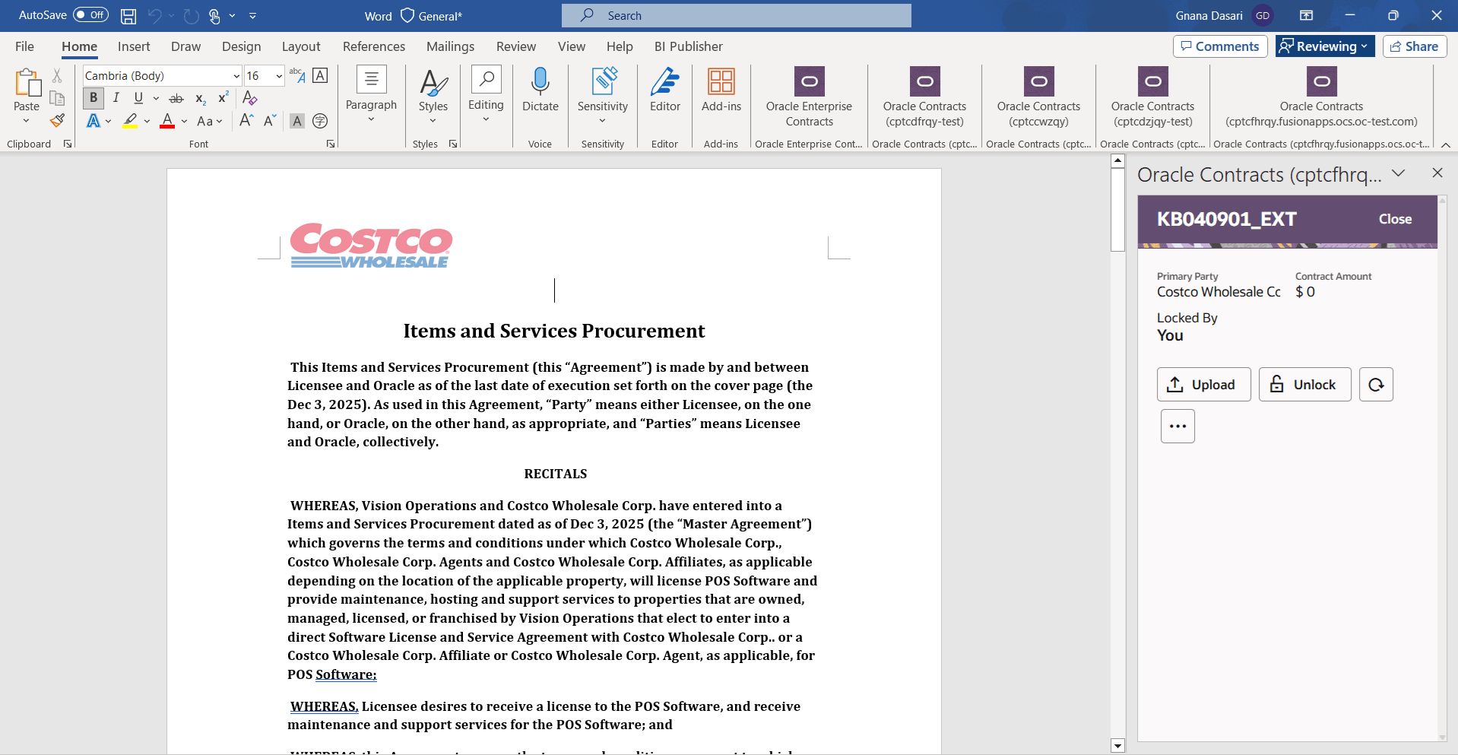Select the Format Painter brush

57,120
